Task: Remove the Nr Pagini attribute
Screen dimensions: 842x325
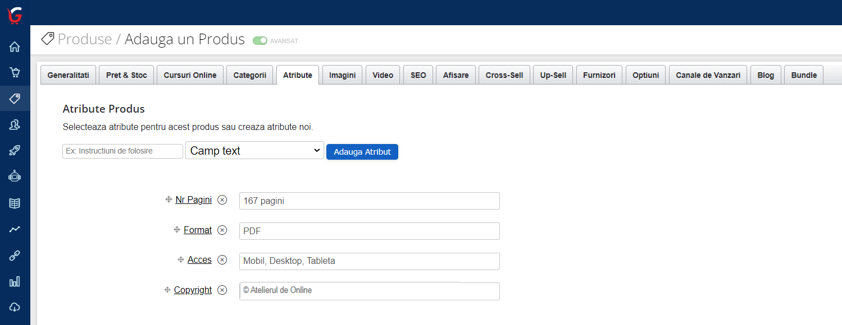Action: pos(222,199)
